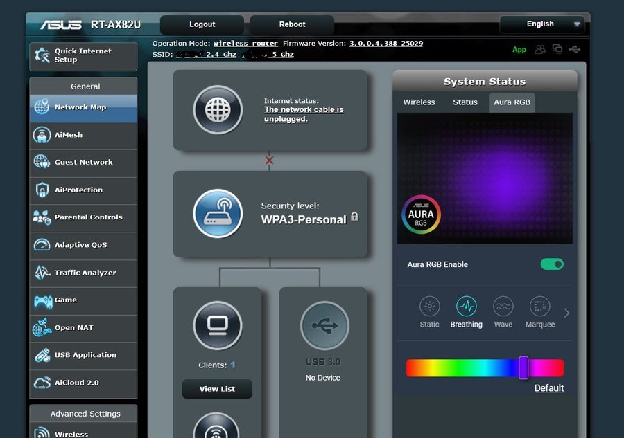
Task: Open the AiProtection shield icon
Action: tap(42, 190)
